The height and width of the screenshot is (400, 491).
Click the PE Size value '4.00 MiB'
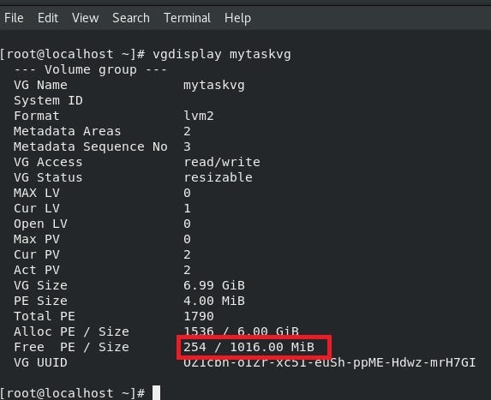click(214, 301)
